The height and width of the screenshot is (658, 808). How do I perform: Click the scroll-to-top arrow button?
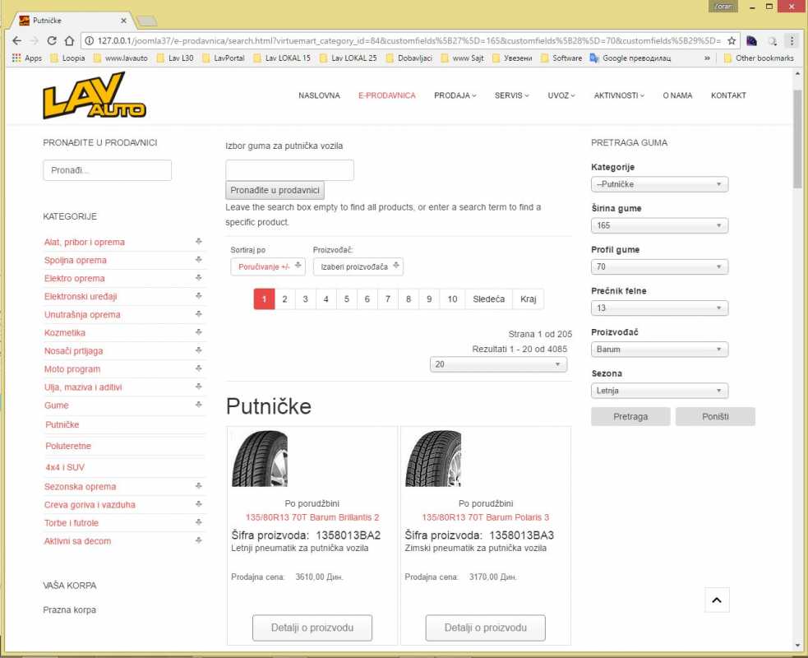(717, 600)
